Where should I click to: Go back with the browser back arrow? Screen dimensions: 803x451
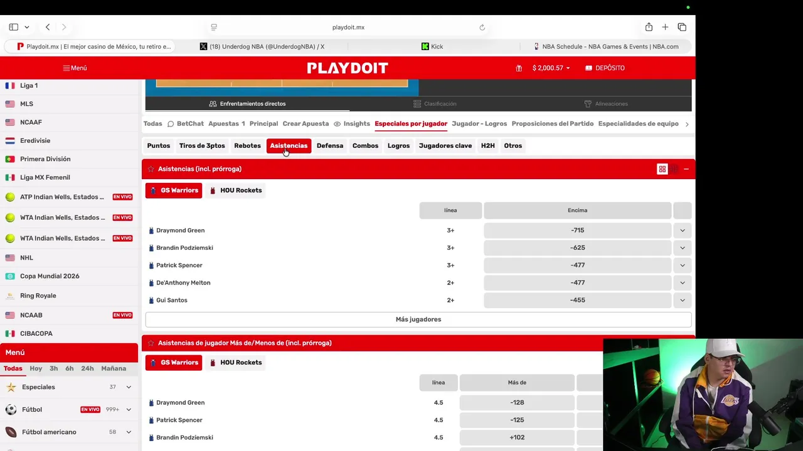(x=48, y=27)
